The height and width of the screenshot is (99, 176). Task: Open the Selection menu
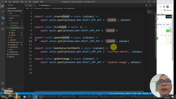click(x=16, y=2)
